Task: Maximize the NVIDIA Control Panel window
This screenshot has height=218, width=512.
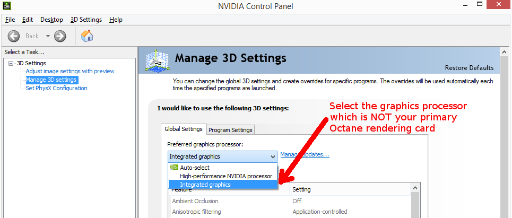Action: pyautogui.click(x=480, y=4)
